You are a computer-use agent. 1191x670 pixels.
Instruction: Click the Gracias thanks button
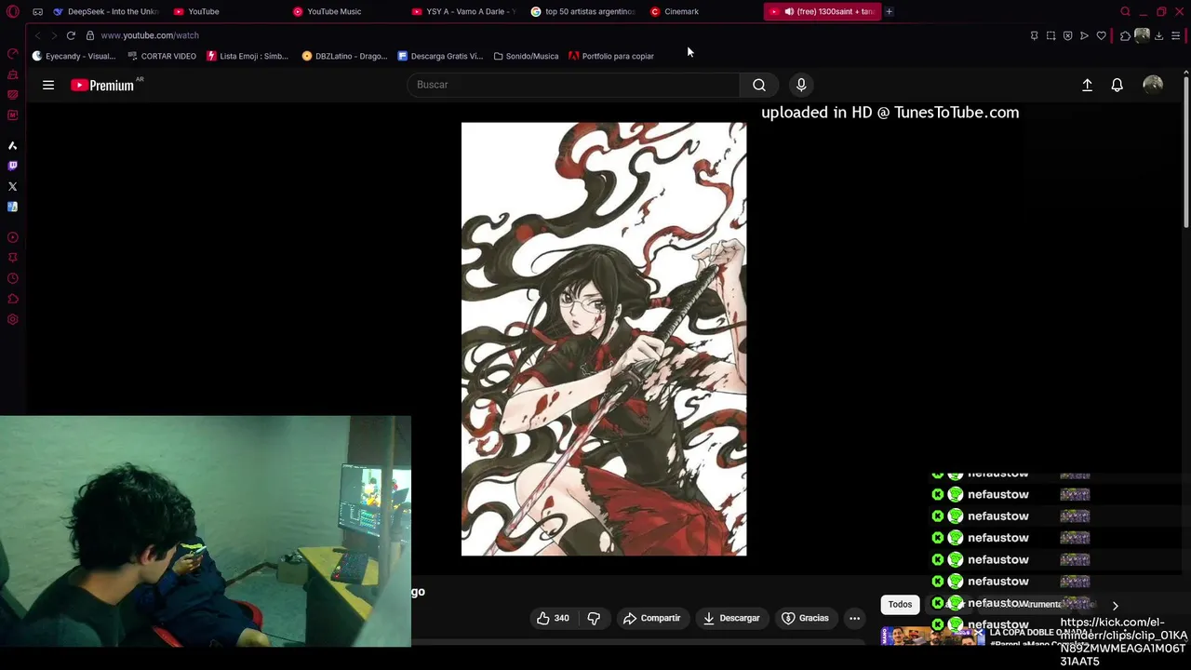(805, 618)
